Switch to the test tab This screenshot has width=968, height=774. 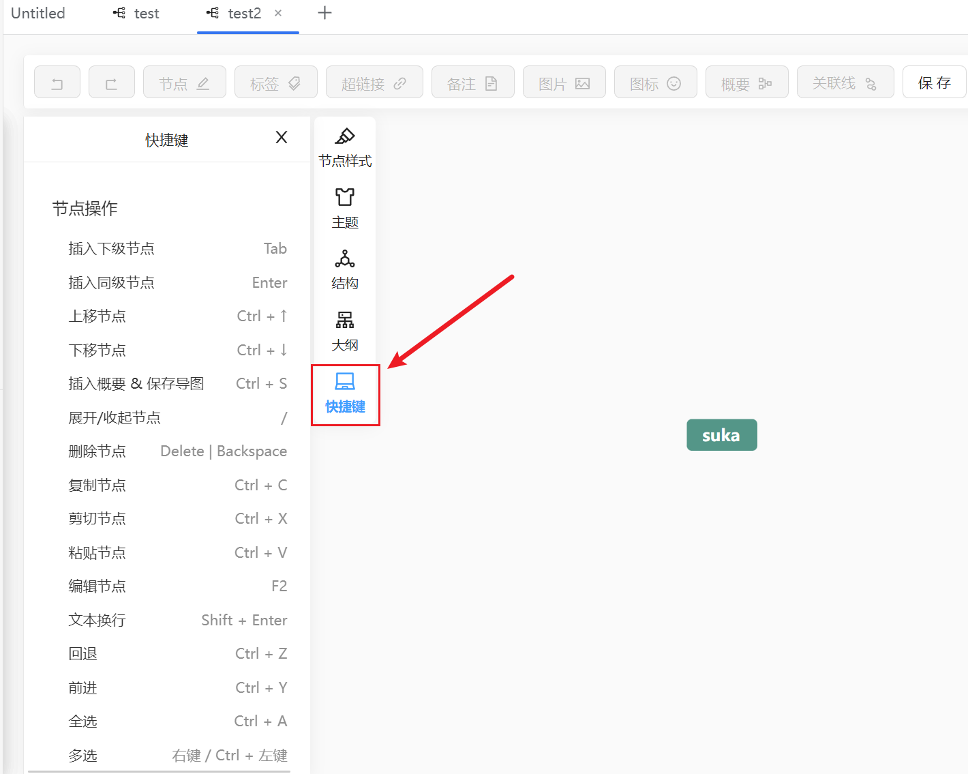136,14
